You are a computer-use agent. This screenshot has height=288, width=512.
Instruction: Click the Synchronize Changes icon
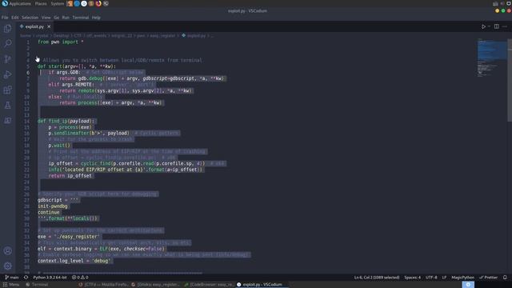click(x=26, y=278)
